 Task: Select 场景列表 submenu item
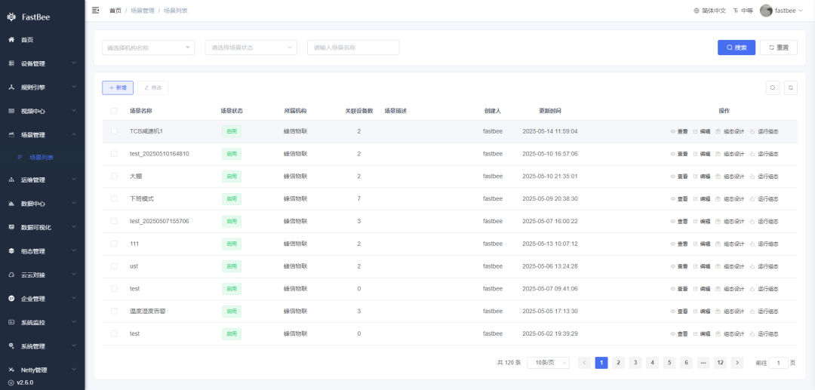point(42,158)
